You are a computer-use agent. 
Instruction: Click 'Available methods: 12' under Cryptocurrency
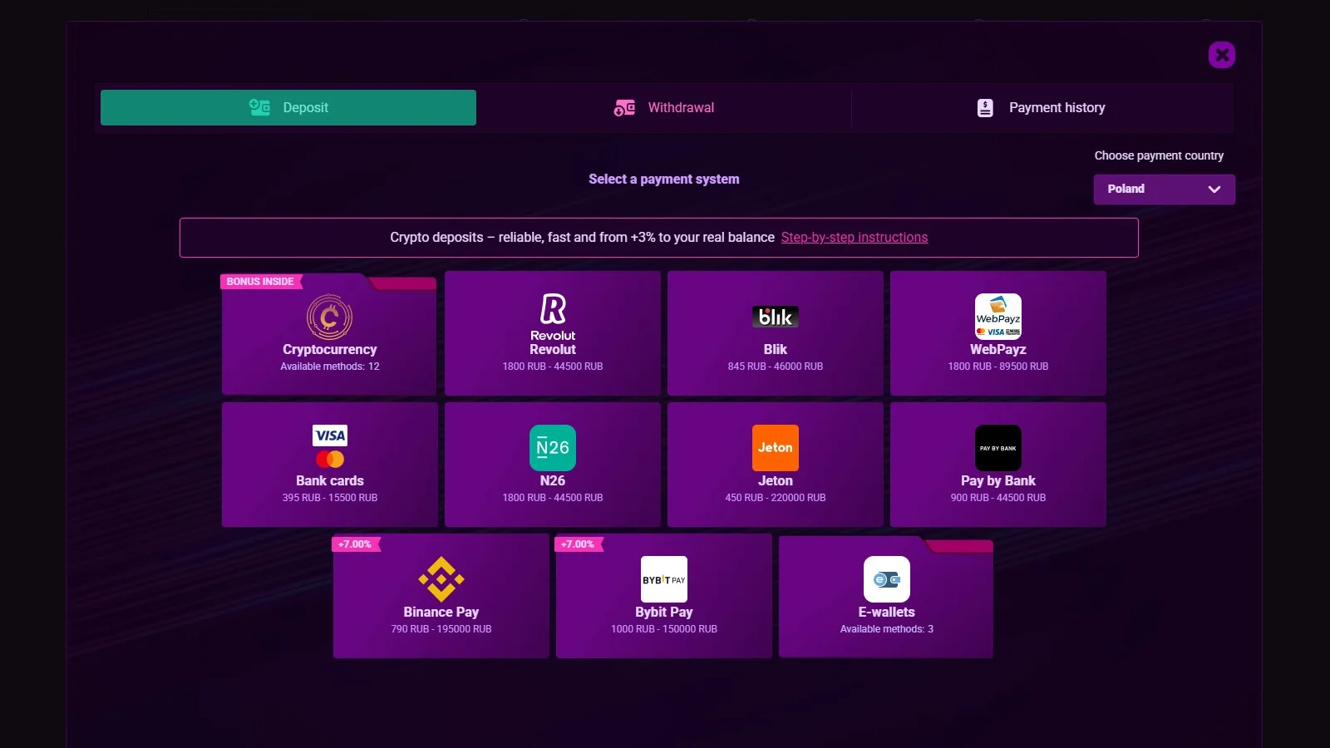(330, 367)
